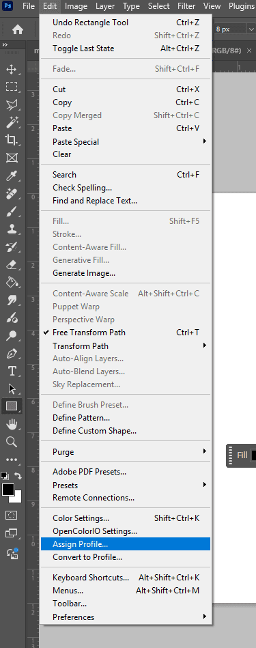256x648 pixels.
Task: Open the View menu
Action: 212,6
